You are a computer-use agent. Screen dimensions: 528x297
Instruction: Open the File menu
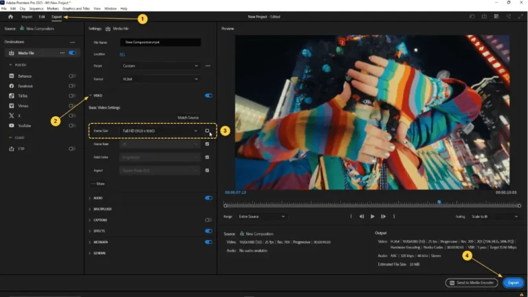pos(4,8)
